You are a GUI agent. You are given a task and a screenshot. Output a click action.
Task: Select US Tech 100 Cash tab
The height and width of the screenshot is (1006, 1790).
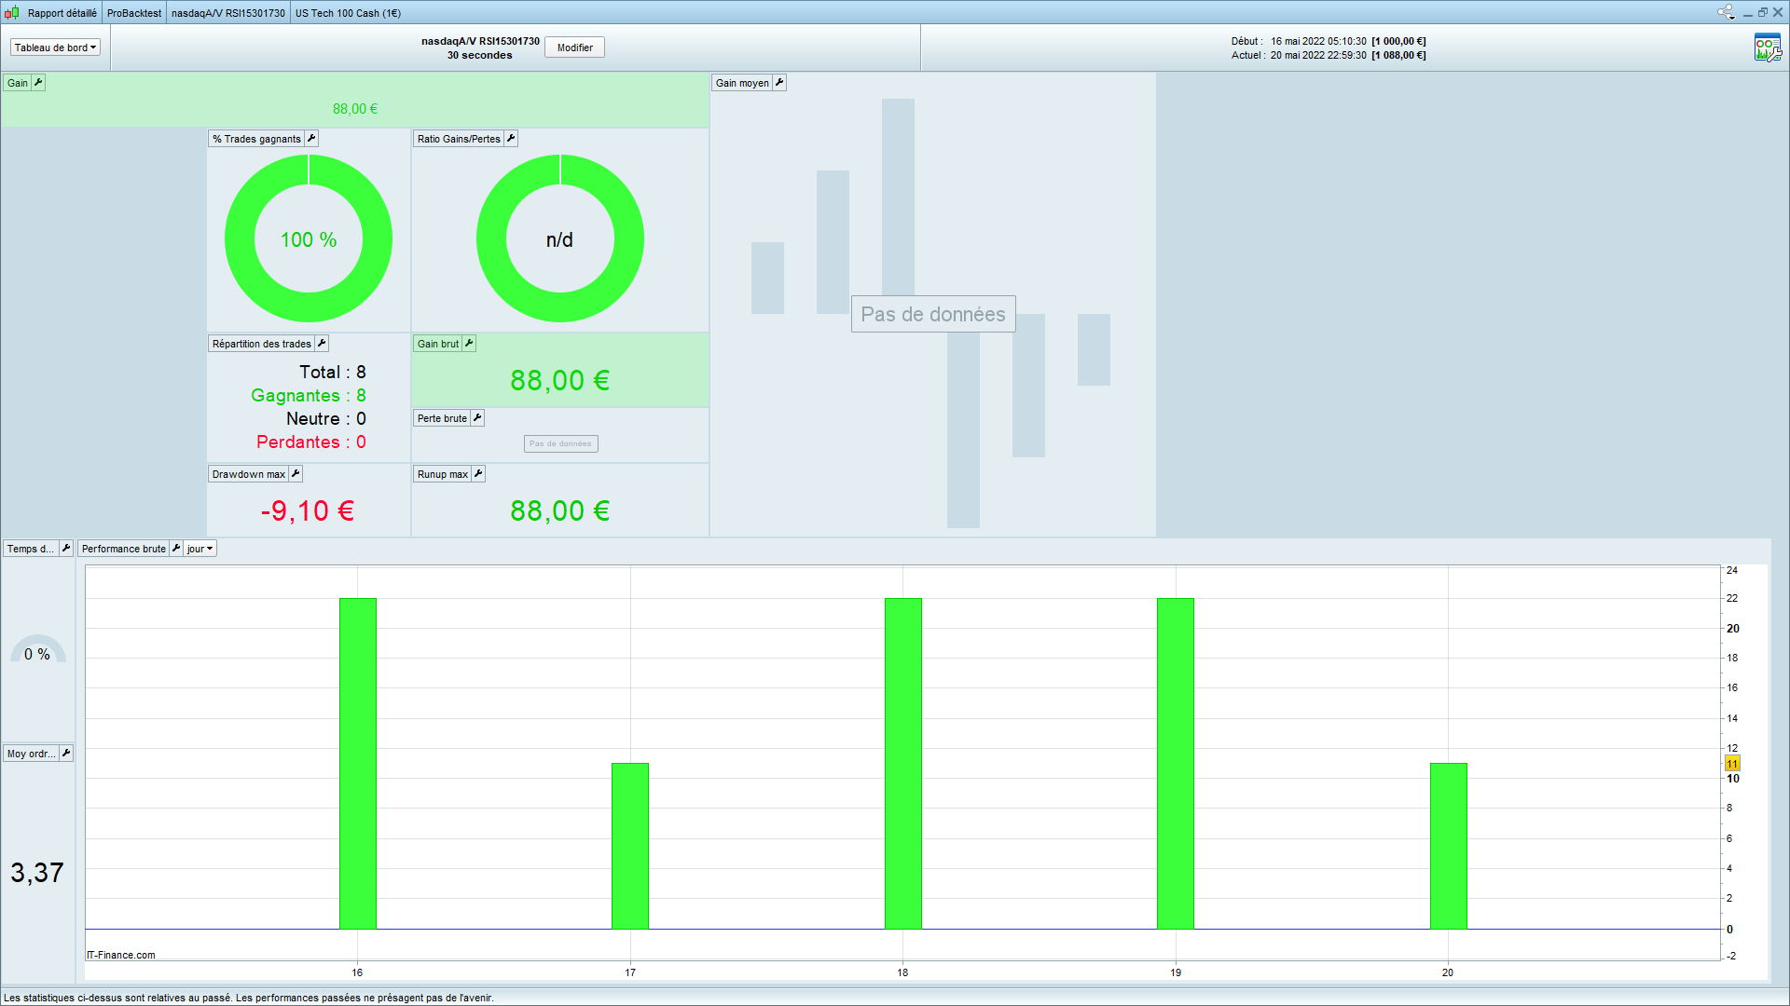coord(348,13)
